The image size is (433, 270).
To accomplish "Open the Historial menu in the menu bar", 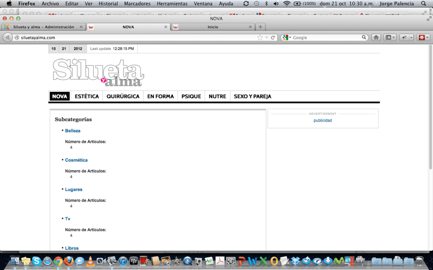I will pos(108,4).
